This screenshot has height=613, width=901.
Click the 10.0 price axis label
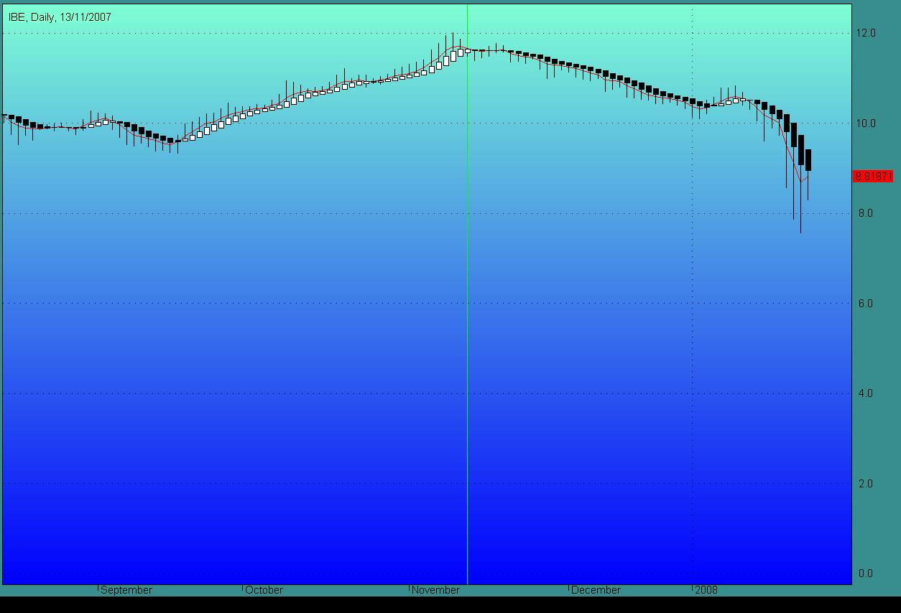[x=866, y=123]
